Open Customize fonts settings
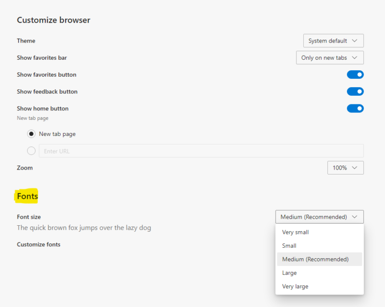 click(39, 244)
